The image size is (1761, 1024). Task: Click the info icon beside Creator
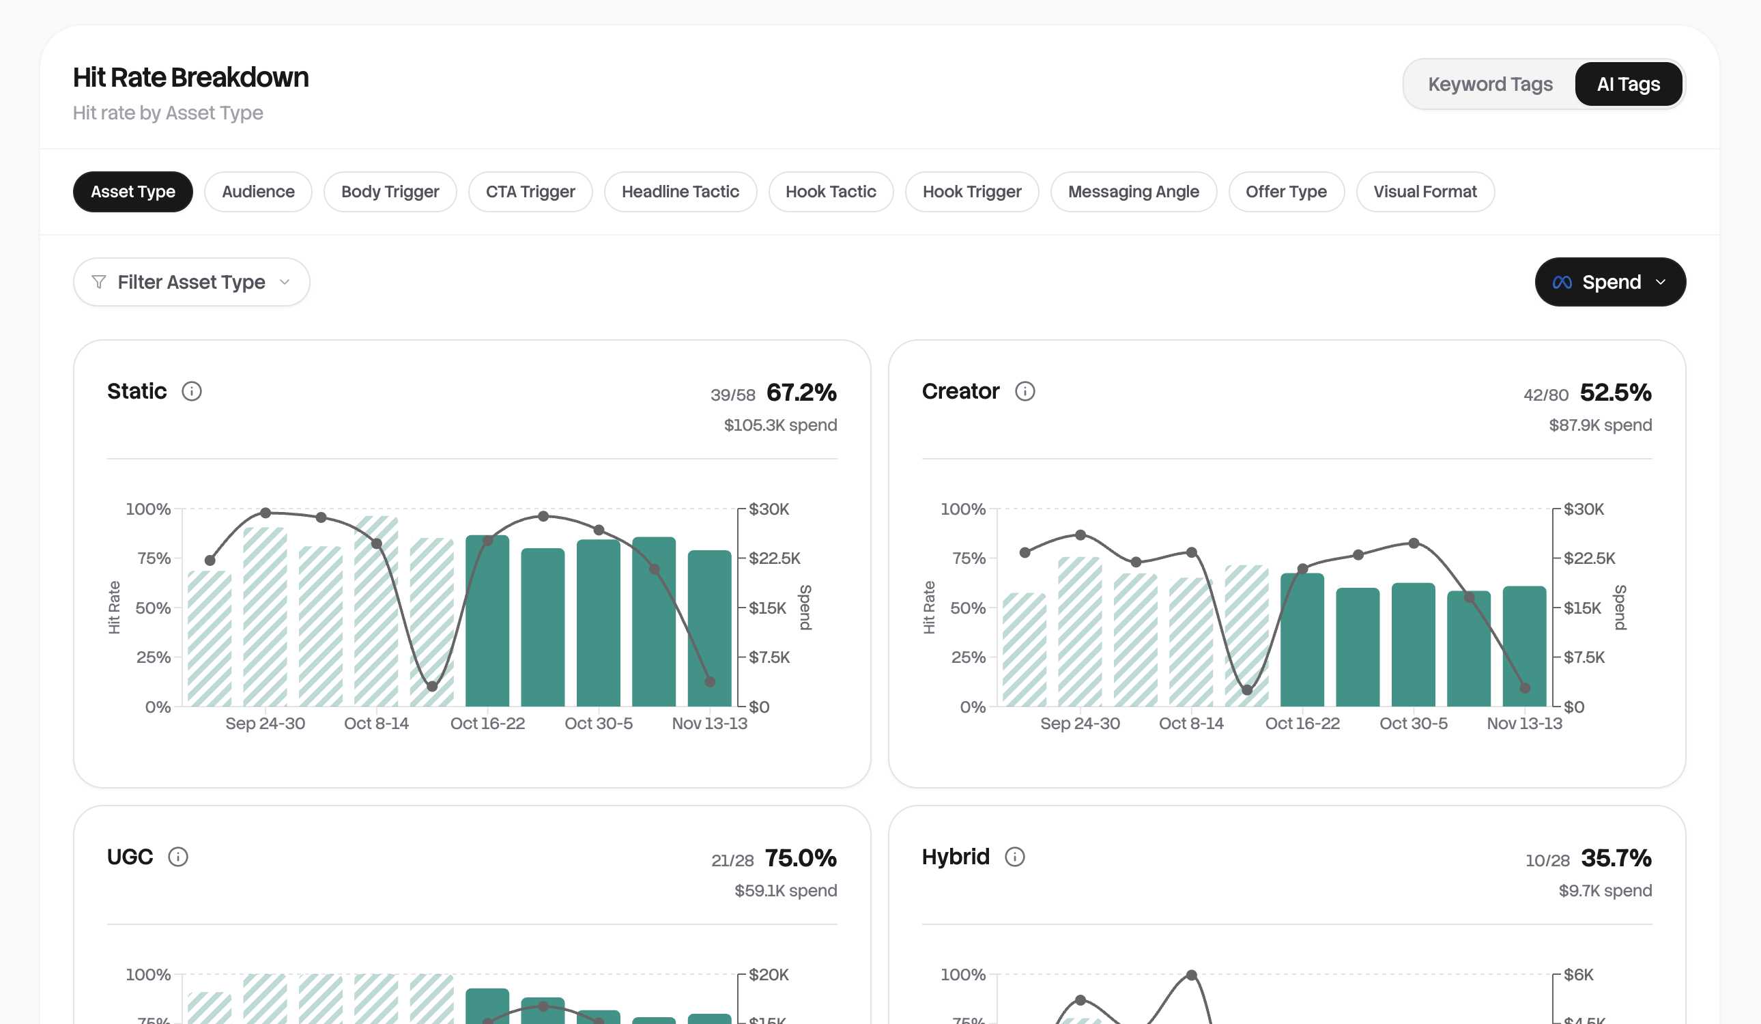pos(1025,391)
